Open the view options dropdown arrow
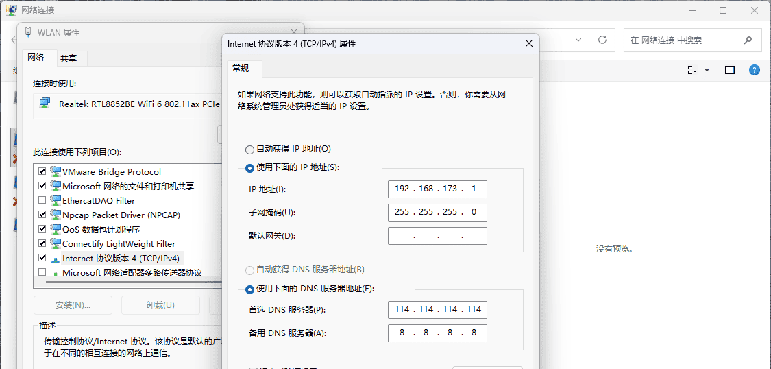The width and height of the screenshot is (771, 369). (707, 70)
